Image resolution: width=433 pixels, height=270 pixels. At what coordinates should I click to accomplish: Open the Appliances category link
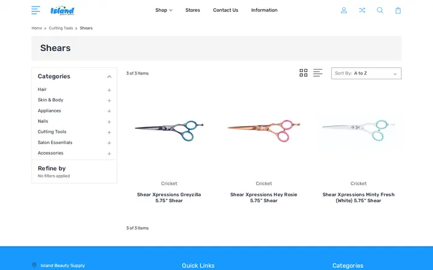click(x=49, y=110)
